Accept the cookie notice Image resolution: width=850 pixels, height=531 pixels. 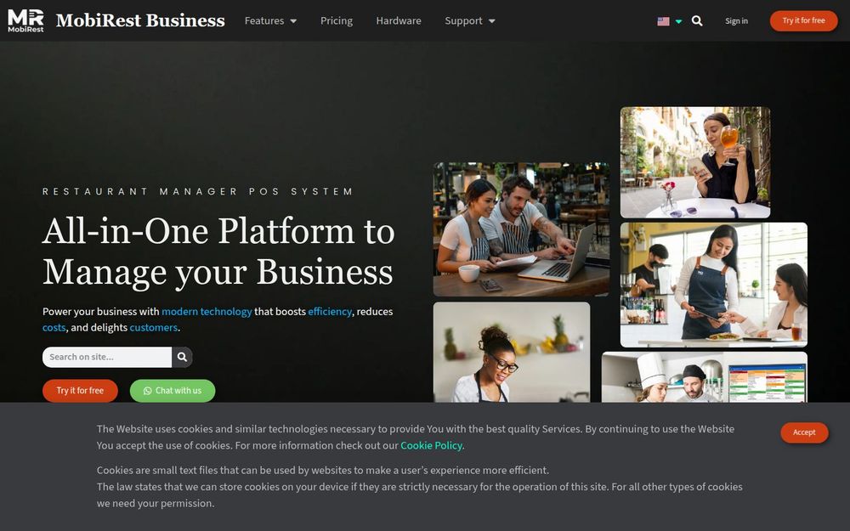[x=804, y=432]
